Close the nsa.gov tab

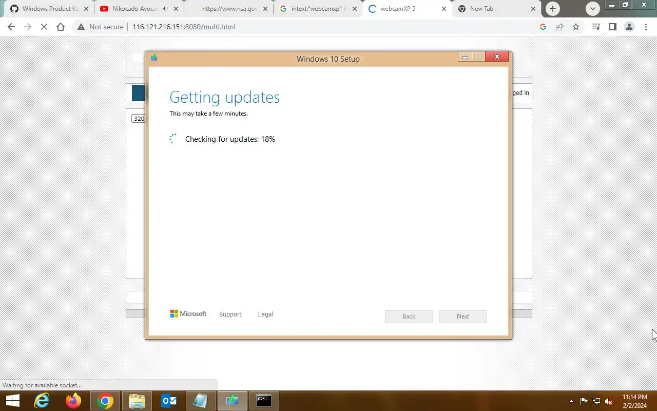[265, 9]
